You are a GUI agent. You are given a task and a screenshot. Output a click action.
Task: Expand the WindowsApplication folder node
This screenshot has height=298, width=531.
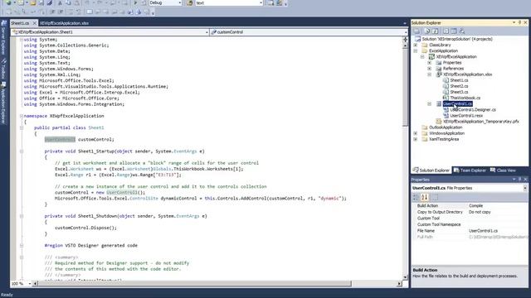click(x=416, y=133)
